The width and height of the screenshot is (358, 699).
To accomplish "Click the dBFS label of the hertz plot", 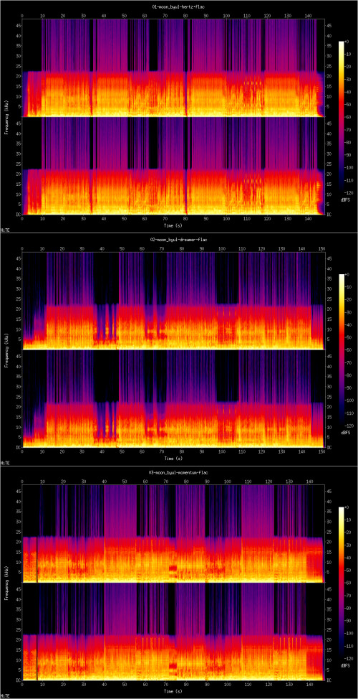I will point(345,200).
